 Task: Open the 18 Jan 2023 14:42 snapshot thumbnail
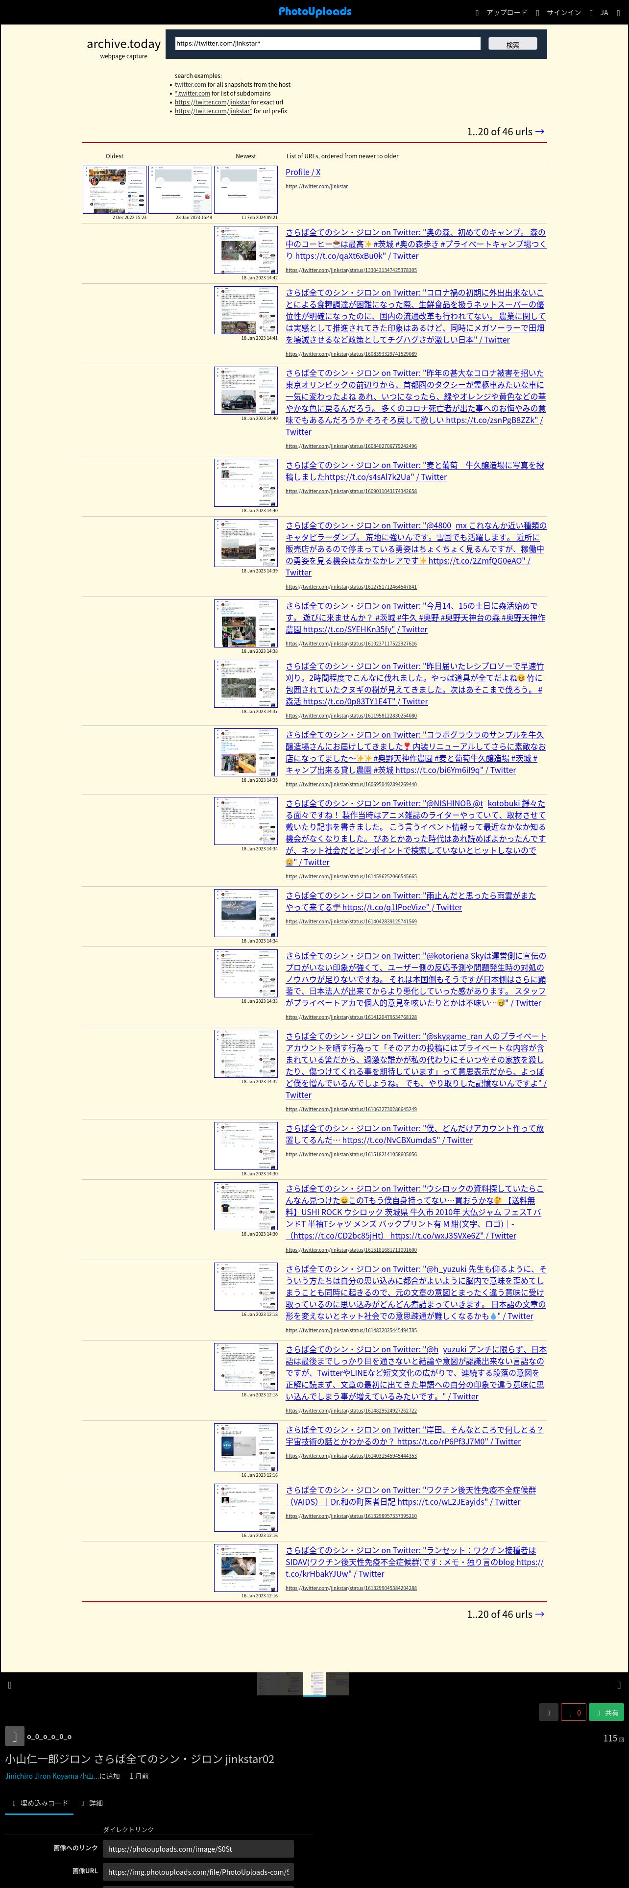(x=246, y=250)
